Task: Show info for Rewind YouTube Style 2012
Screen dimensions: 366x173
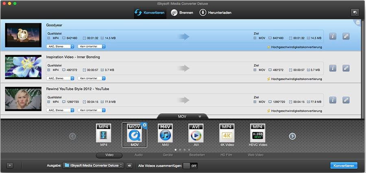Action: coord(333,100)
